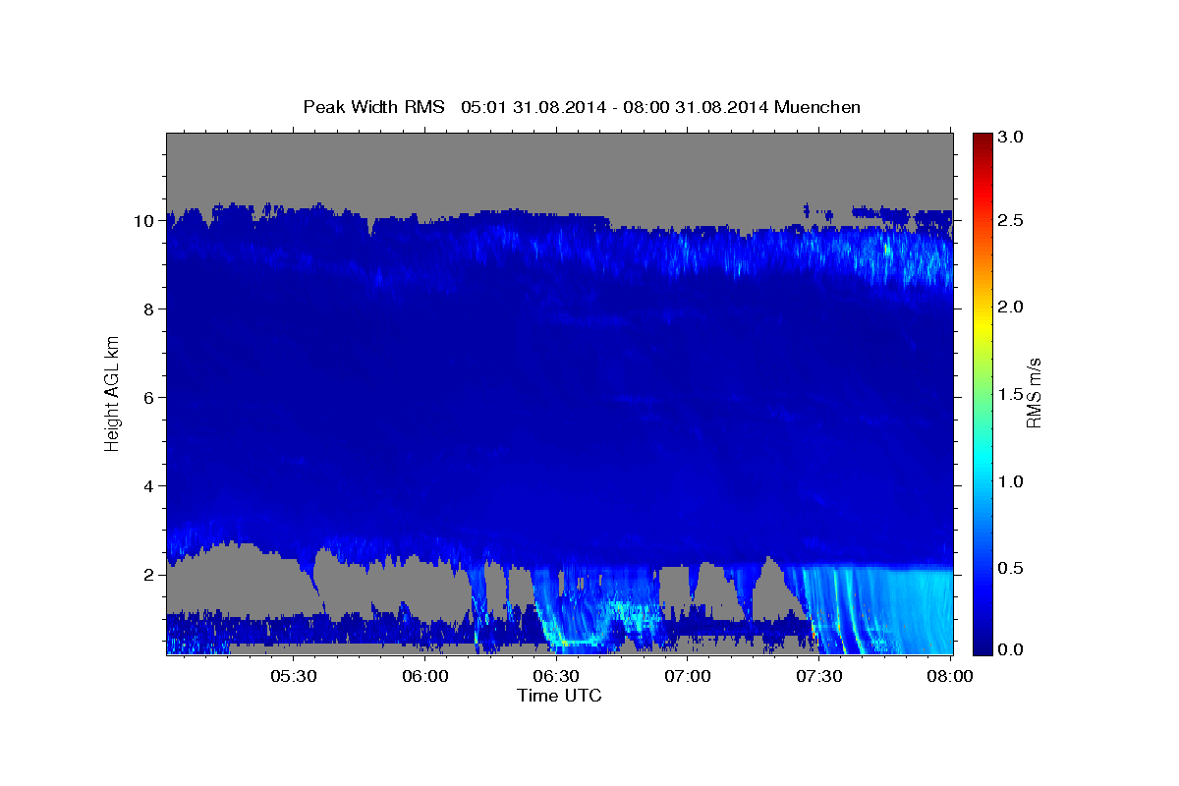Screen dimensions: 1179x786
Task: Click the "Height AGL km" axis label
Action: coord(112,393)
